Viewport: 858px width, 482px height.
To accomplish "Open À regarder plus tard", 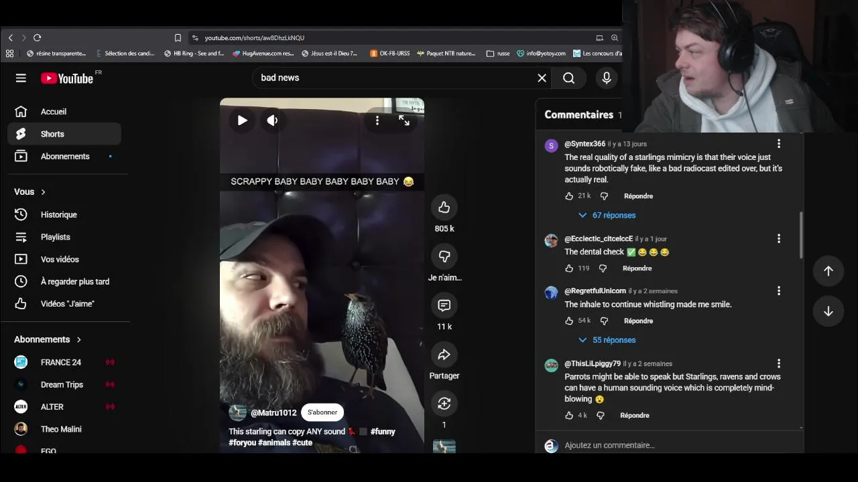I will tap(64, 282).
